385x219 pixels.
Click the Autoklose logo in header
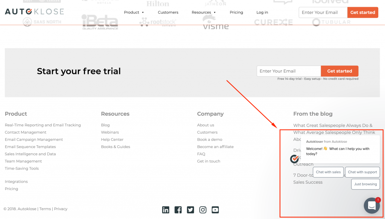pos(34,12)
